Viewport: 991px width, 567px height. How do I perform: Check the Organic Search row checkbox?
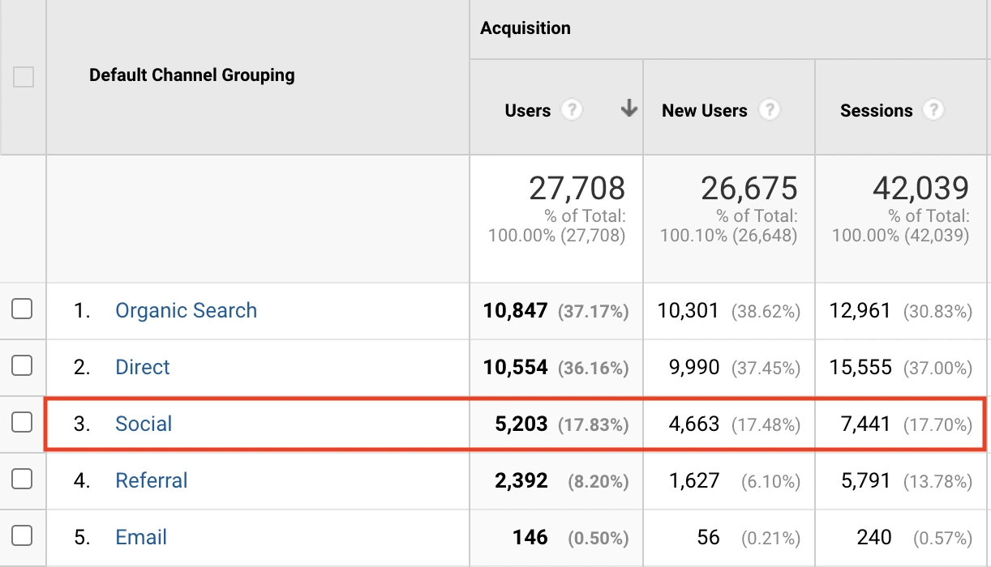22,309
